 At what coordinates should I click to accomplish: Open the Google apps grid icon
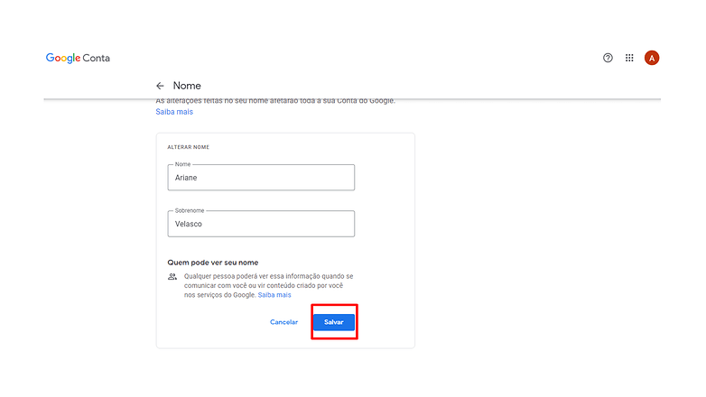(629, 58)
